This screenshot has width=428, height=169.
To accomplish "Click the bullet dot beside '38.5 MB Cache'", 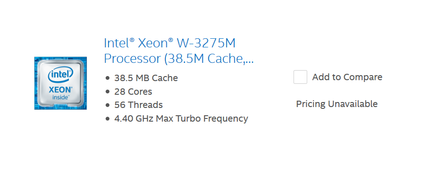I will 107,78.
